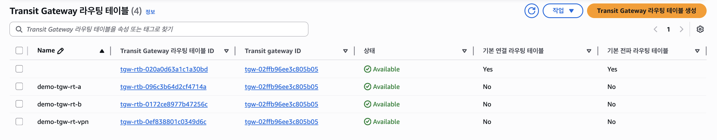
Task: Click the Name edit pencil icon
Action: click(61, 51)
